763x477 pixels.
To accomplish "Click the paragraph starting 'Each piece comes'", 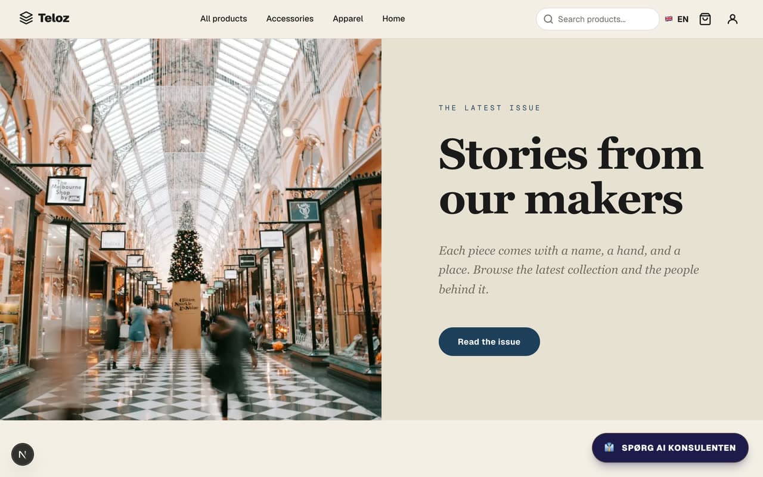I will point(569,270).
